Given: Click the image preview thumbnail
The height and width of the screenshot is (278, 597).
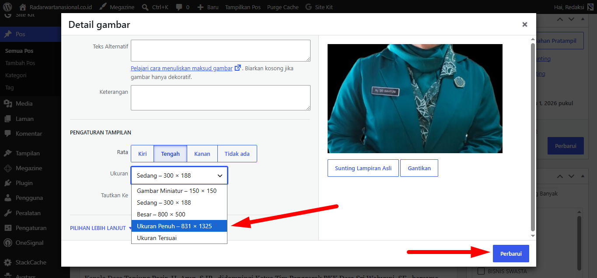Looking at the screenshot, I should 415,99.
